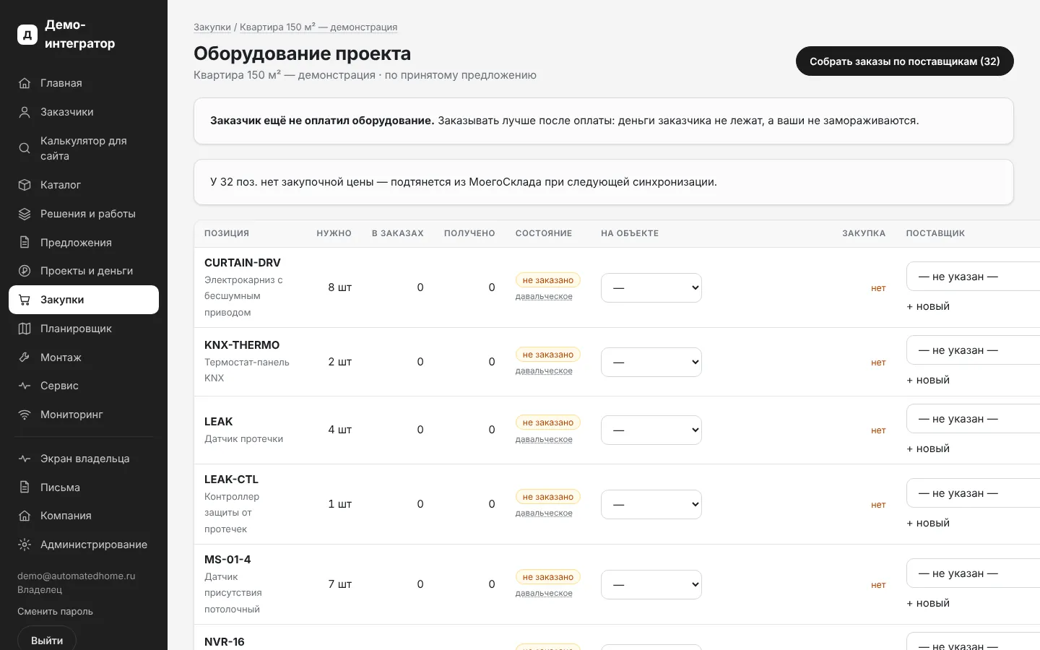Click the Демо-интегратор logo icon

tap(27, 35)
